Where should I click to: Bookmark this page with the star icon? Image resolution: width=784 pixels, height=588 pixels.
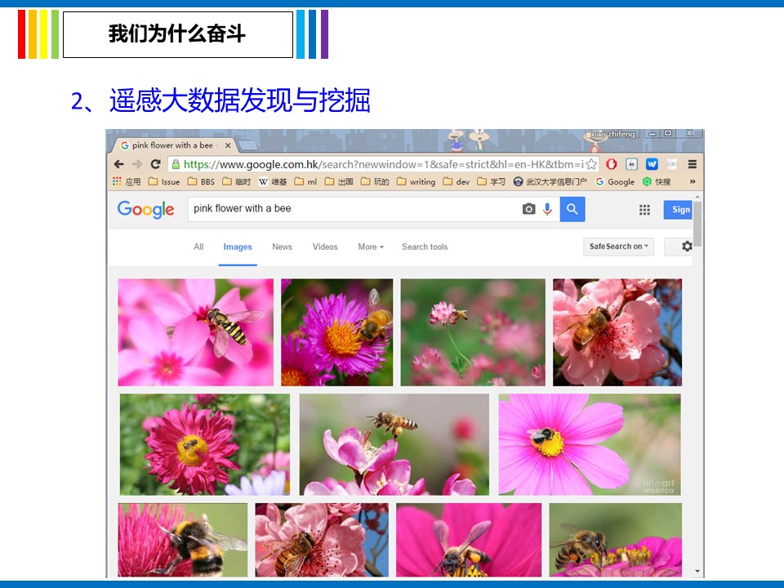point(591,164)
